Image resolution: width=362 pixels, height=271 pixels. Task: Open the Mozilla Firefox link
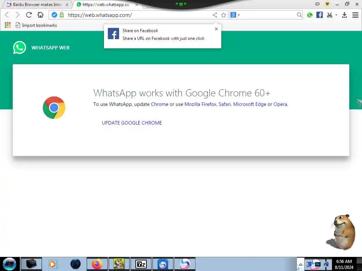(x=200, y=104)
